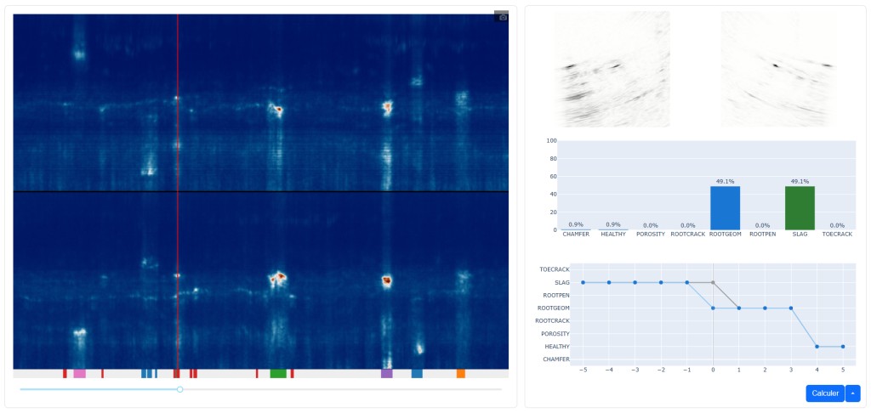Click the slider handle below the heatmap
Screen dimensions: 871x413
179,389
